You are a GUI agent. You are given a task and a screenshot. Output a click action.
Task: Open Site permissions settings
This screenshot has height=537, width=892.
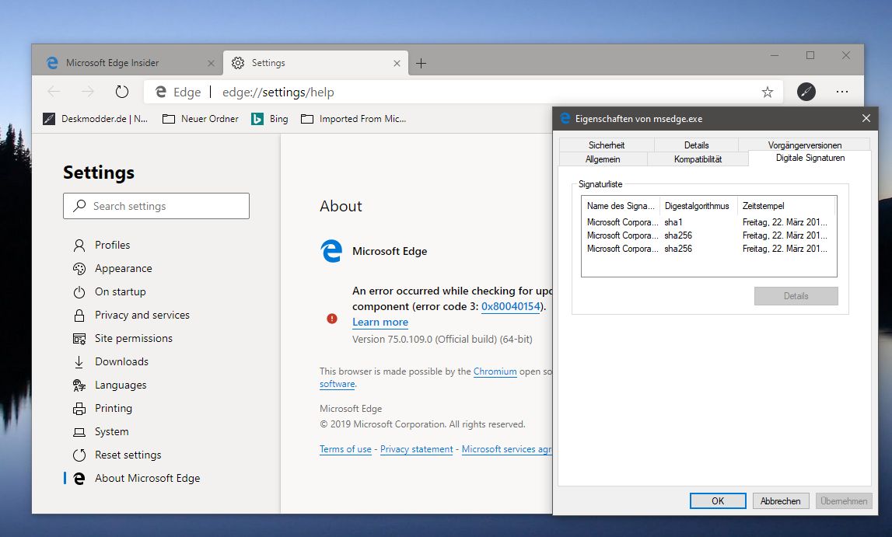coord(134,338)
